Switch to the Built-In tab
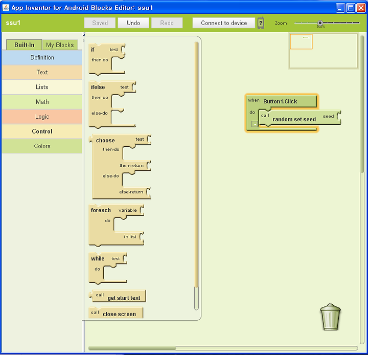The width and height of the screenshot is (368, 355). (24, 45)
